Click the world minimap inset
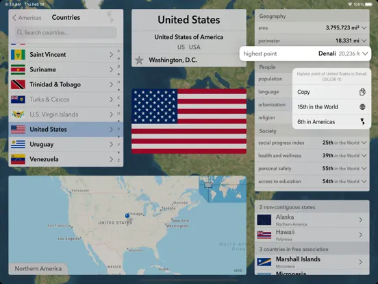Viewport: 378px width, 284px height. point(223,189)
